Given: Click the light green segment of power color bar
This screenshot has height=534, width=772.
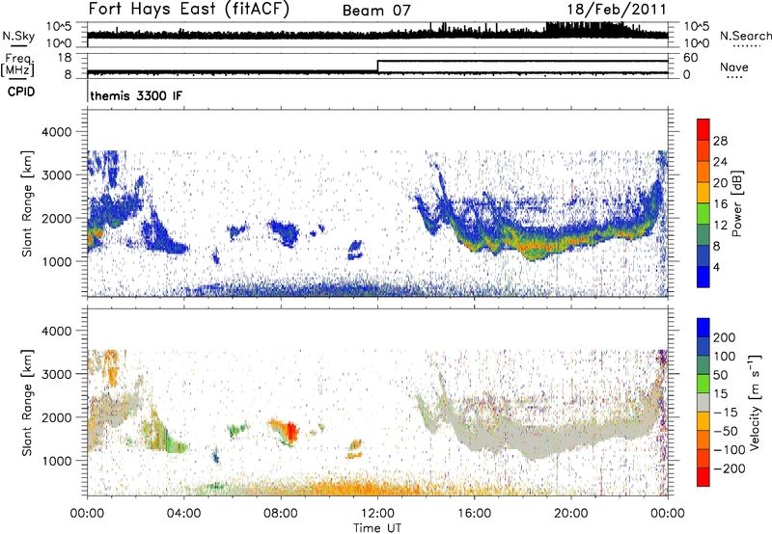Looking at the screenshot, I should (703, 213).
